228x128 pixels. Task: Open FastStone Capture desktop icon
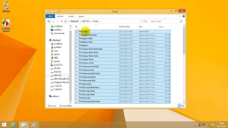6,25
